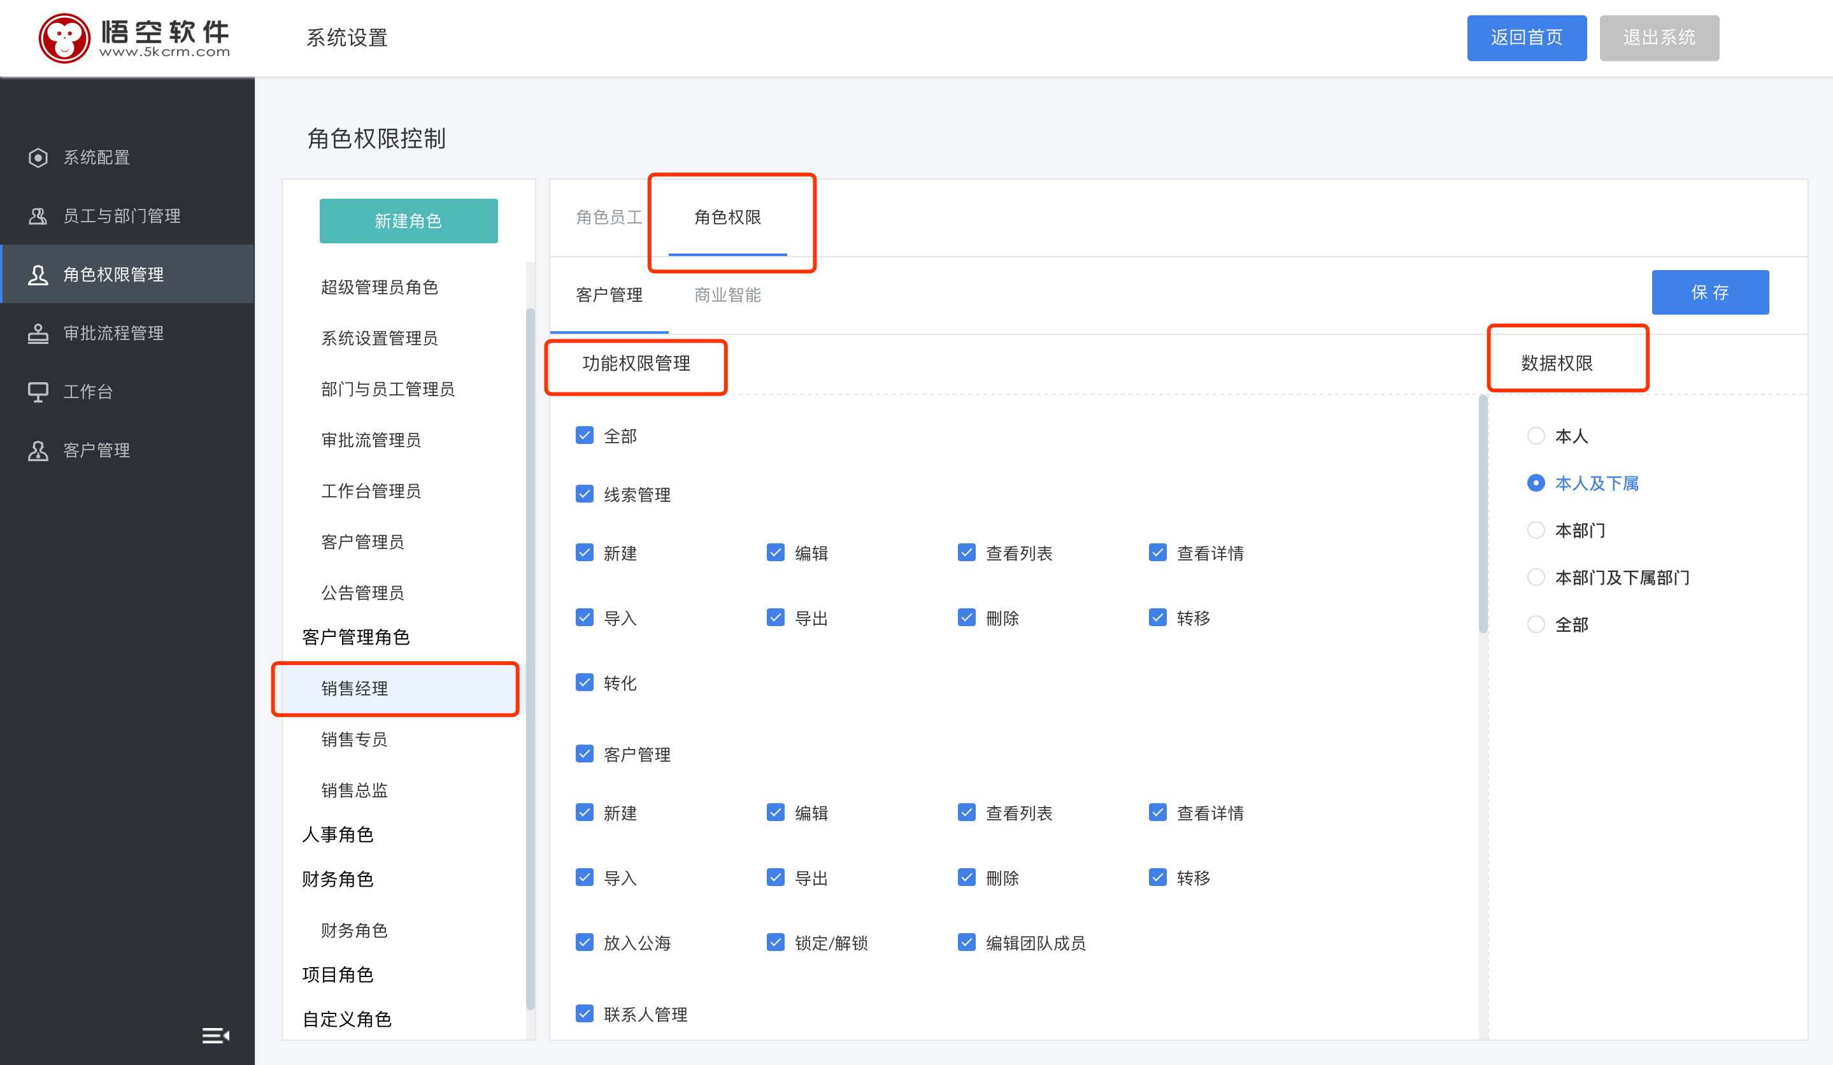Select the 员工与部门管理 sidebar icon
The width and height of the screenshot is (1833, 1065).
click(x=38, y=215)
